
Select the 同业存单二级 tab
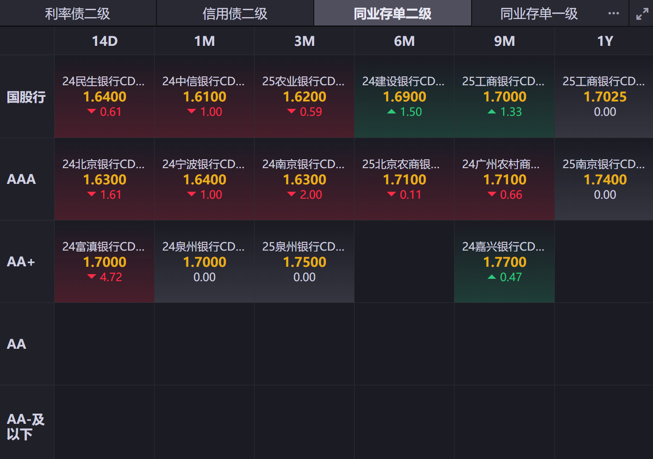point(392,13)
